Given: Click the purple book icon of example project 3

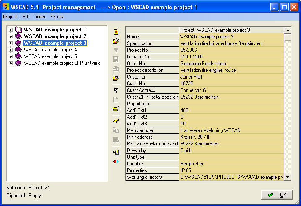Looking at the screenshot, I should pos(18,43).
